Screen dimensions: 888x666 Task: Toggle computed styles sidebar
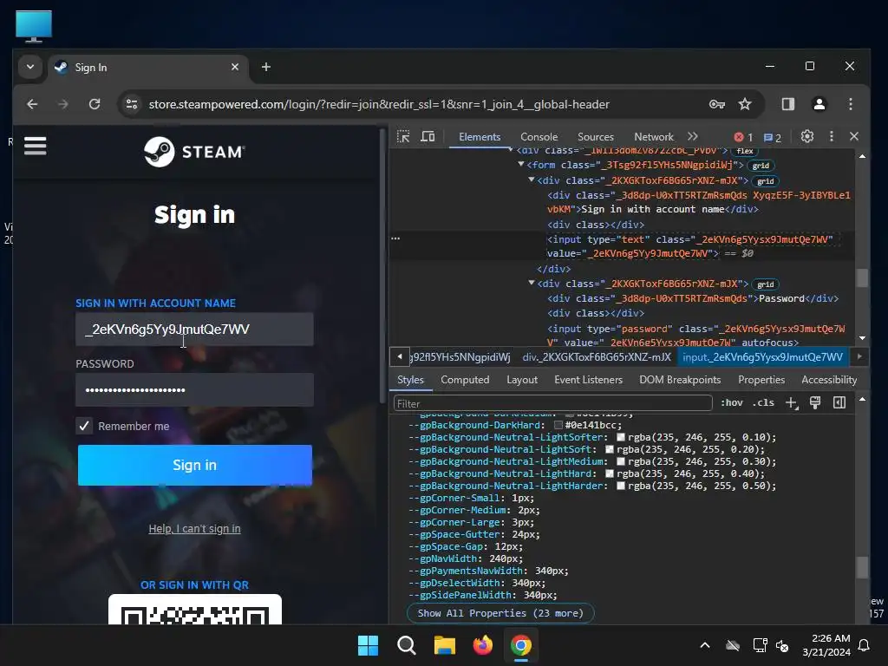(839, 402)
